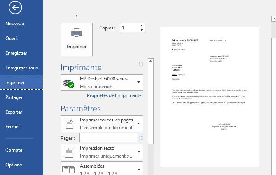Click the info icon next to Imprimante
This screenshot has width=276, height=175.
(141, 64)
